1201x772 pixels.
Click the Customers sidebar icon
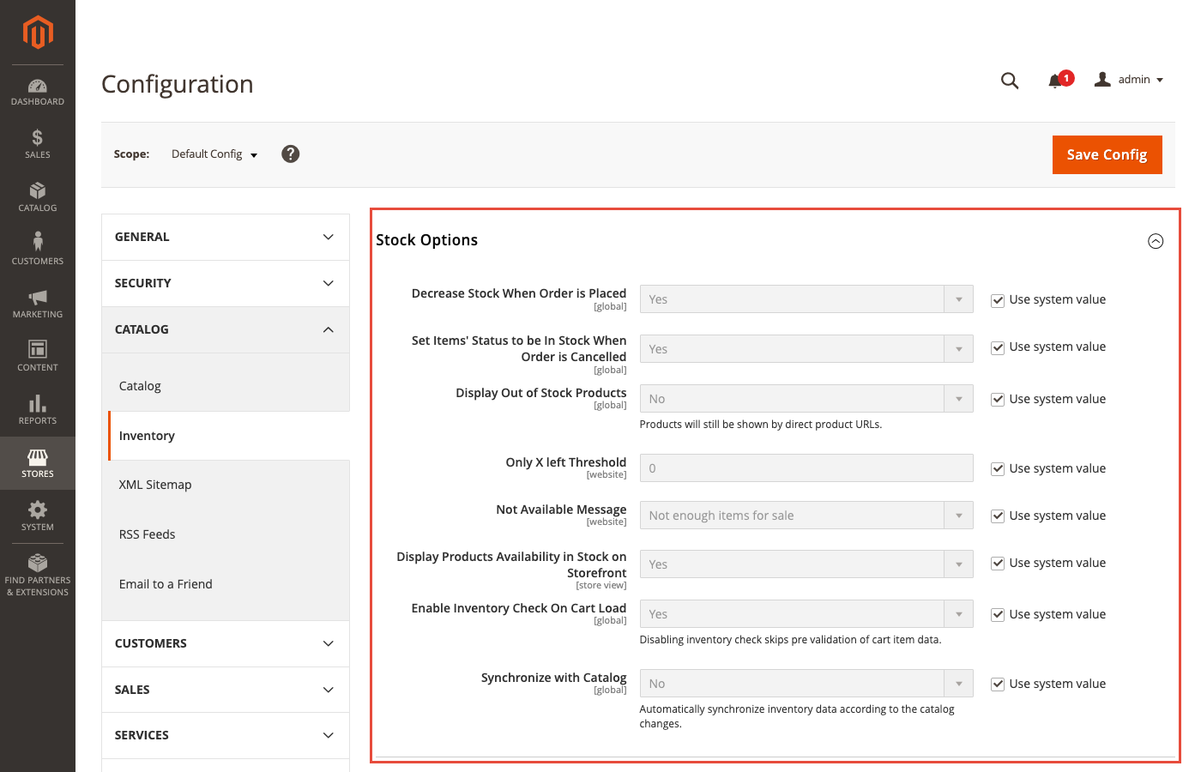pyautogui.click(x=37, y=247)
